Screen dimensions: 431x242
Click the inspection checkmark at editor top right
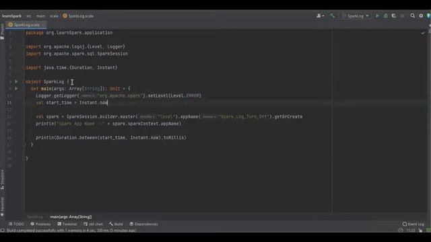423,33
